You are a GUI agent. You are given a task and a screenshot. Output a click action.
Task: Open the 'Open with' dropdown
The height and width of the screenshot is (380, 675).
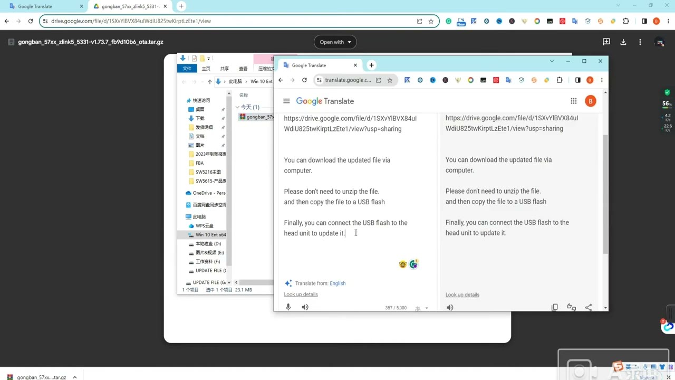[x=335, y=42]
